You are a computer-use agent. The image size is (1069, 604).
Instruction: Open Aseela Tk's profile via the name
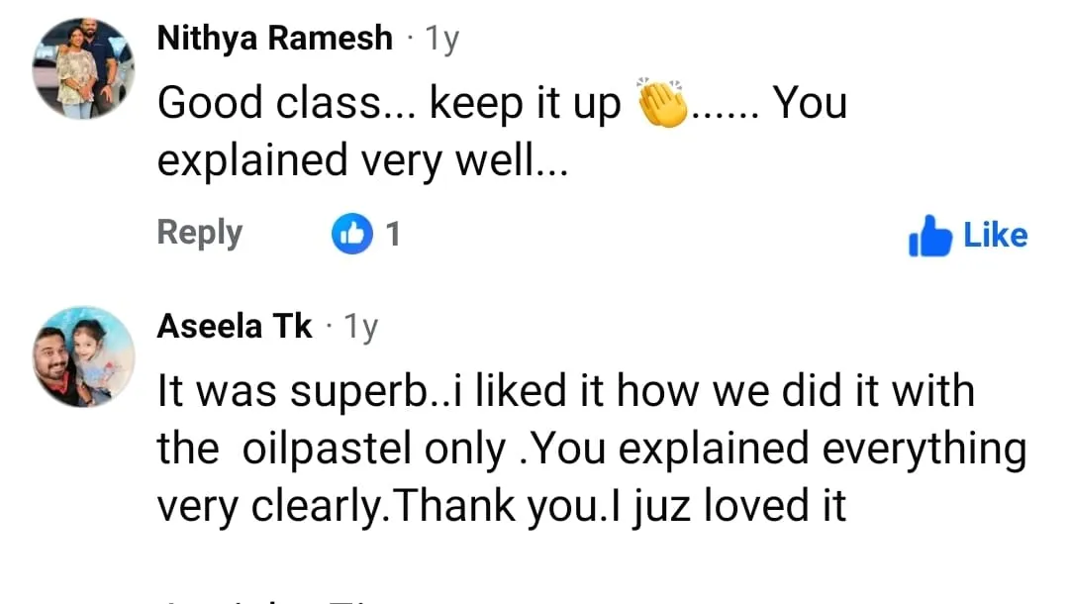point(235,326)
